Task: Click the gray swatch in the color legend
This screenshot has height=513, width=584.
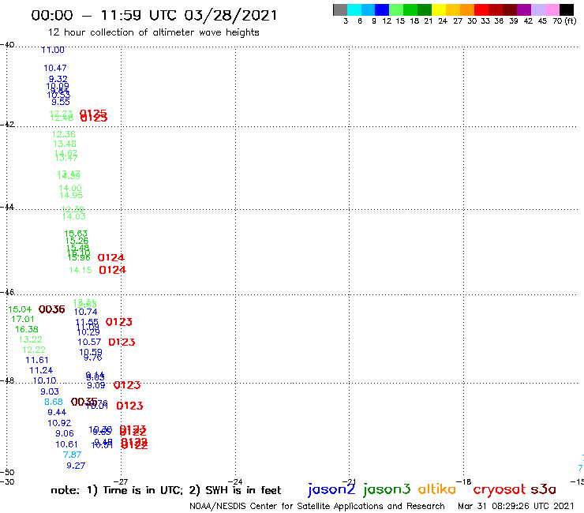Action: click(x=340, y=9)
